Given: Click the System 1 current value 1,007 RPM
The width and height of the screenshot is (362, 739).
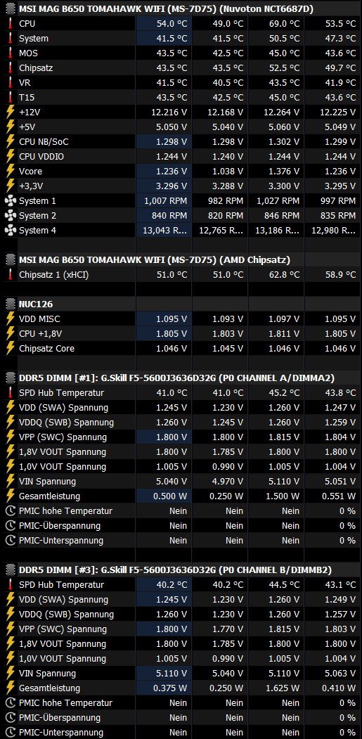Looking at the screenshot, I should pyautogui.click(x=165, y=201).
